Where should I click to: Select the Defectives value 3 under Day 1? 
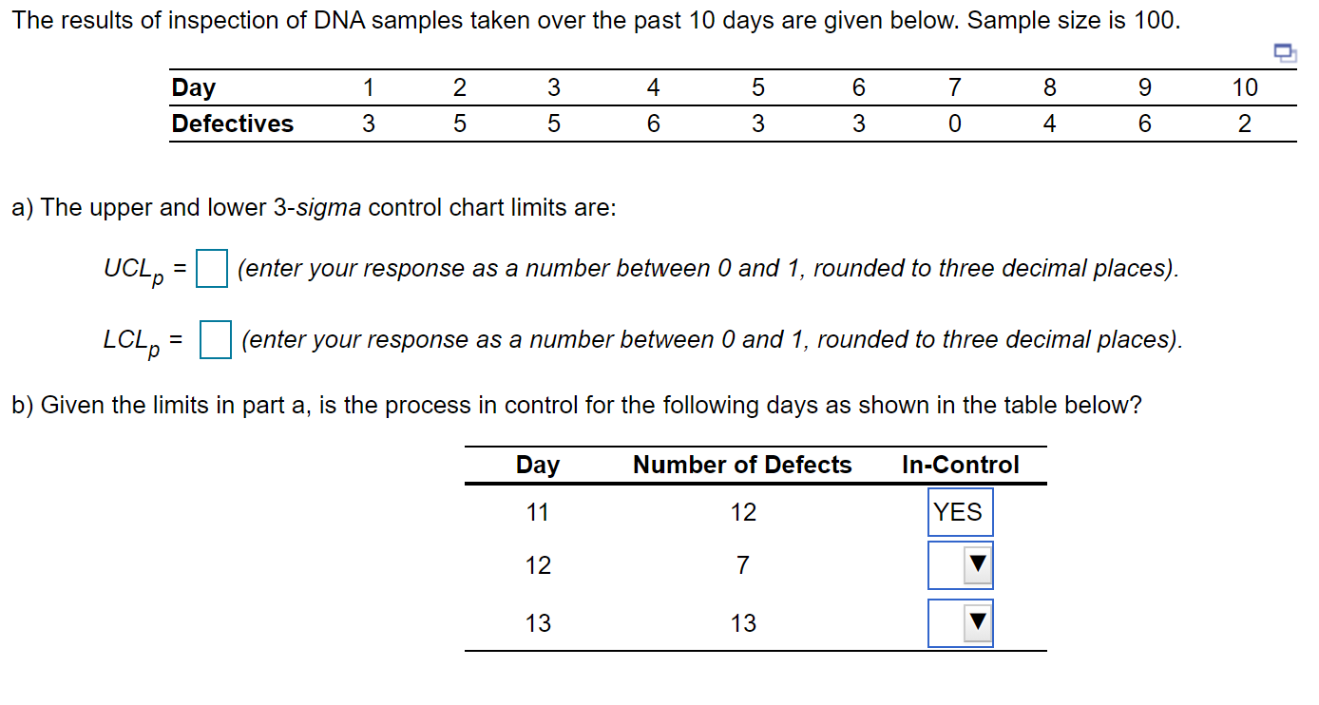tap(368, 124)
